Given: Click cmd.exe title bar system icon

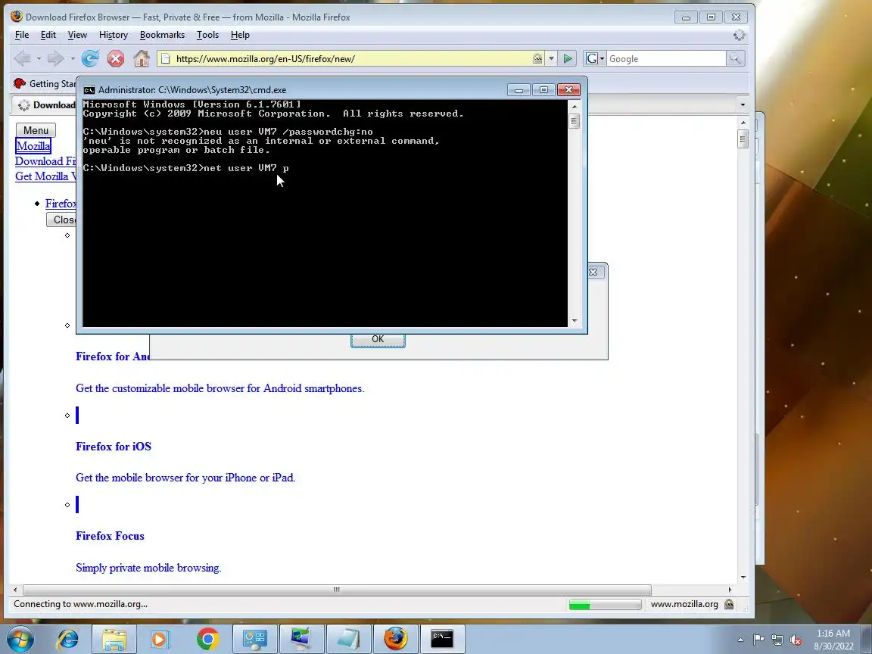Looking at the screenshot, I should [x=89, y=90].
